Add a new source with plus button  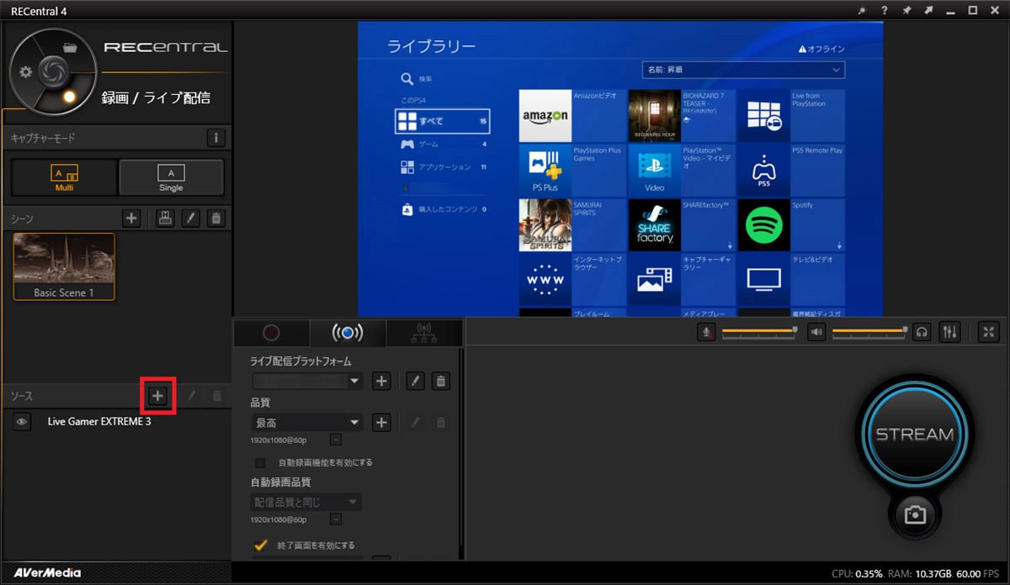tap(157, 395)
